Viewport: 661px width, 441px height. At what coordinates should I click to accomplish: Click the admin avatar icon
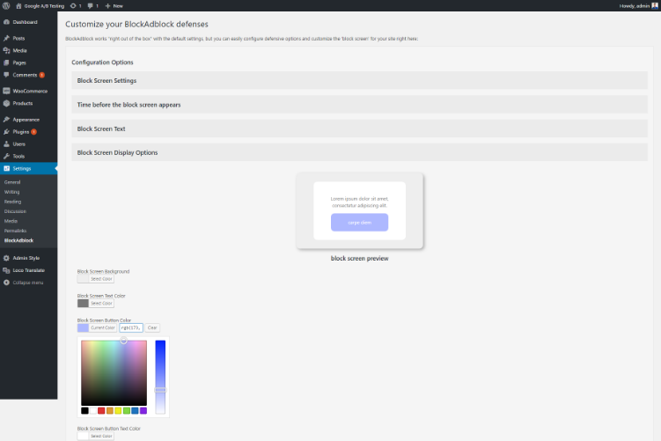pos(655,6)
